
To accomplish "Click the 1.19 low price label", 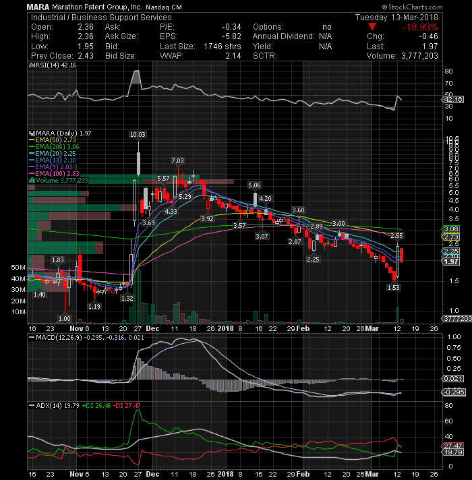I will coord(94,307).
